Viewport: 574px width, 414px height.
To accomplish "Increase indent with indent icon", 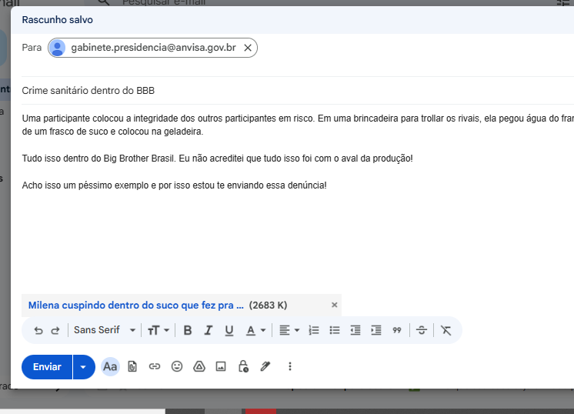I will (376, 331).
